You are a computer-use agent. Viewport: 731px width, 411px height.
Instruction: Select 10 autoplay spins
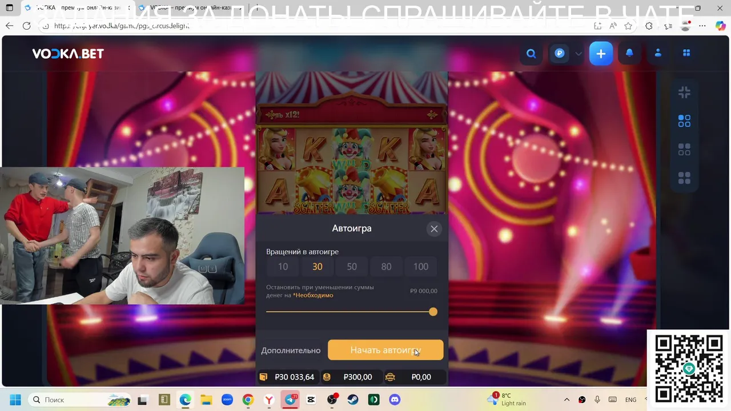point(283,267)
